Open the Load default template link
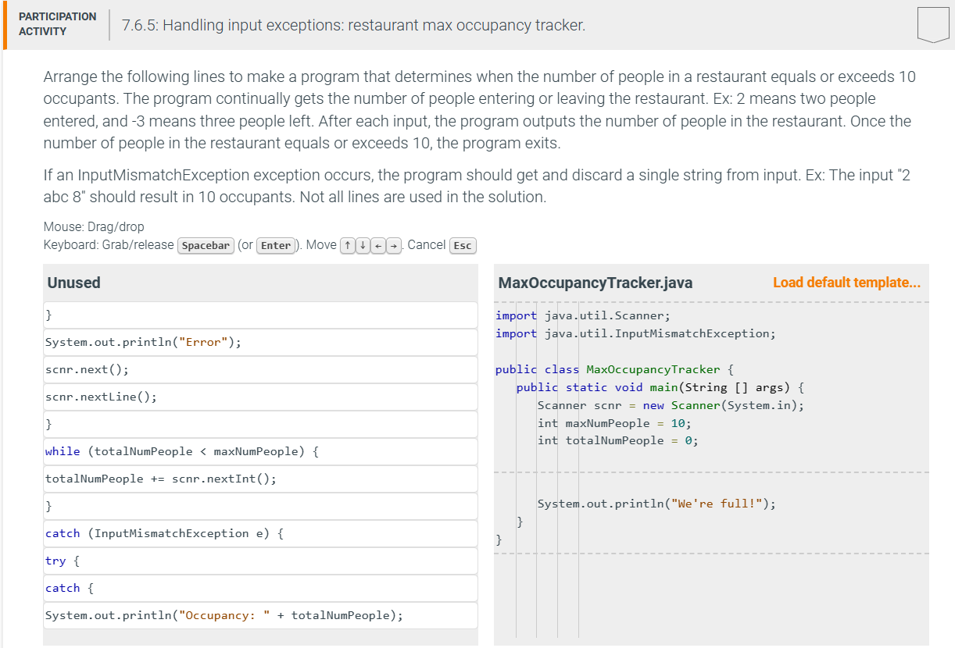 click(x=846, y=282)
